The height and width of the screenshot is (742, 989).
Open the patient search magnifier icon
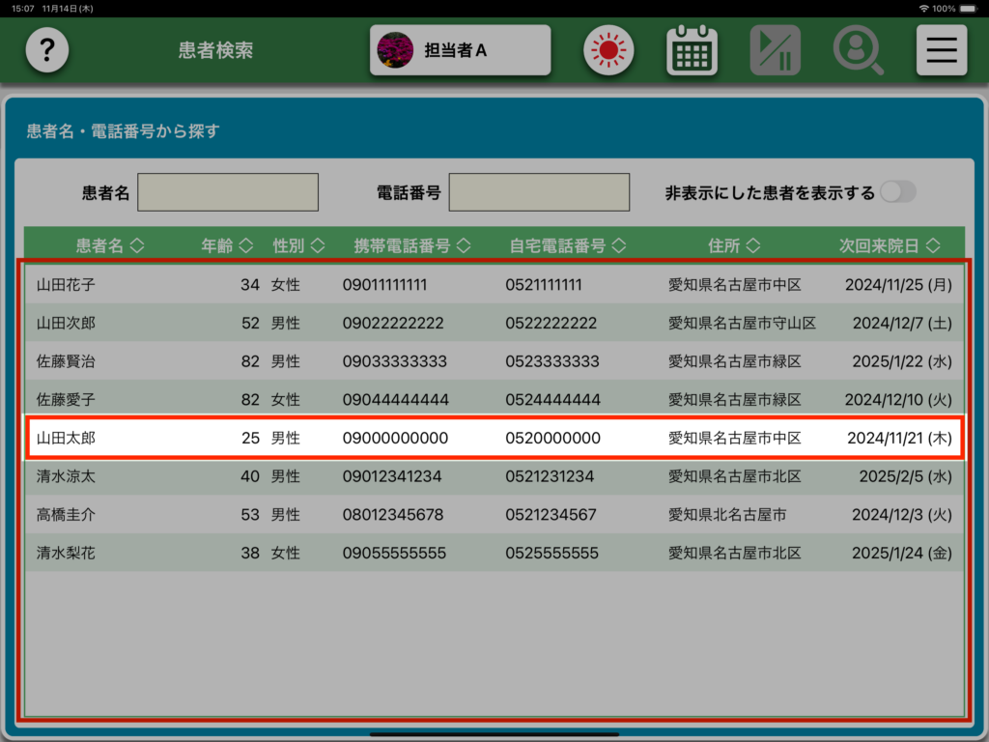[858, 50]
